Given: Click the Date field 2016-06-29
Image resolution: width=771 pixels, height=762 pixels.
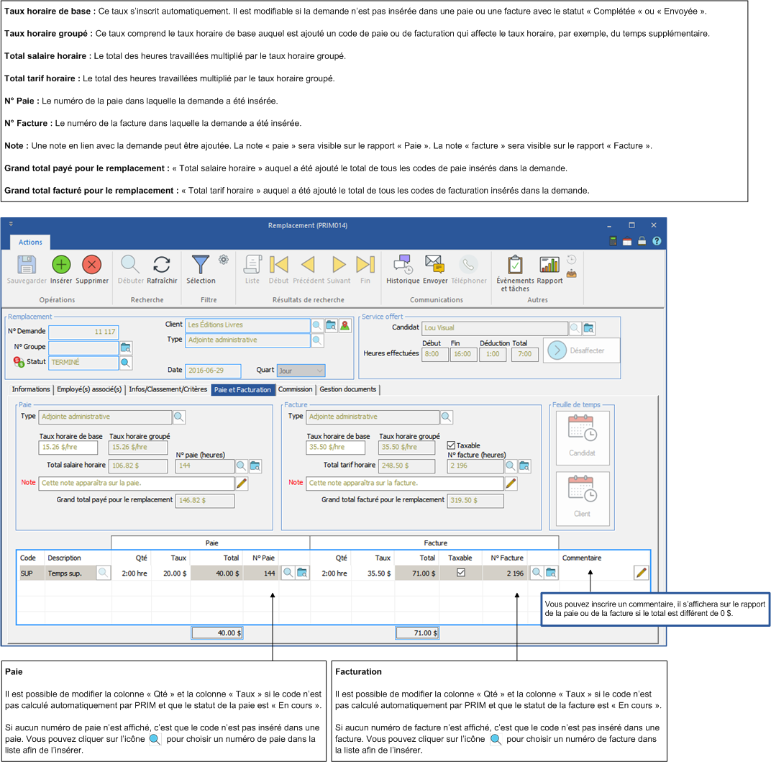Looking at the screenshot, I should [x=213, y=371].
